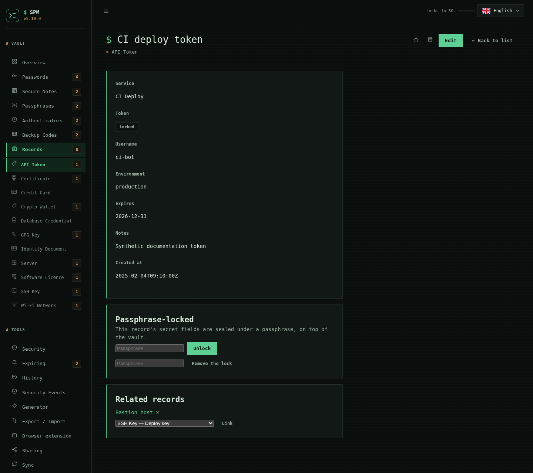Mark record as favorite with star icon

click(416, 40)
